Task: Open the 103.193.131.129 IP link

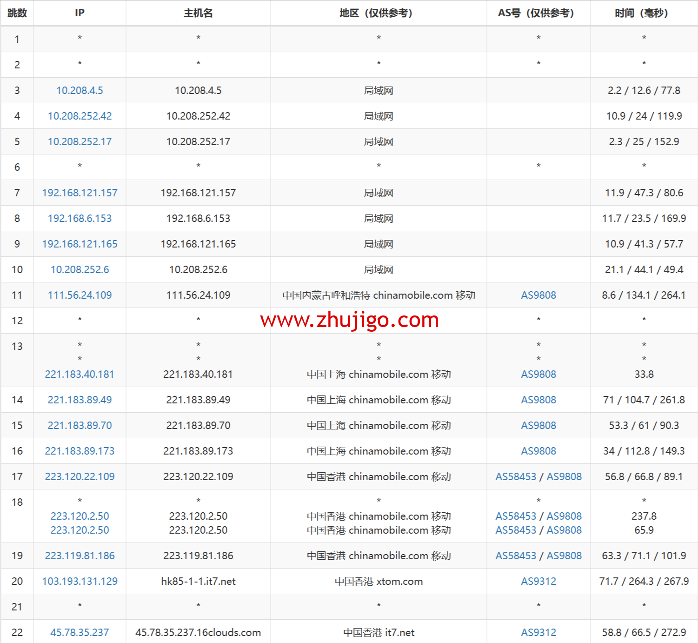Action: (80, 582)
